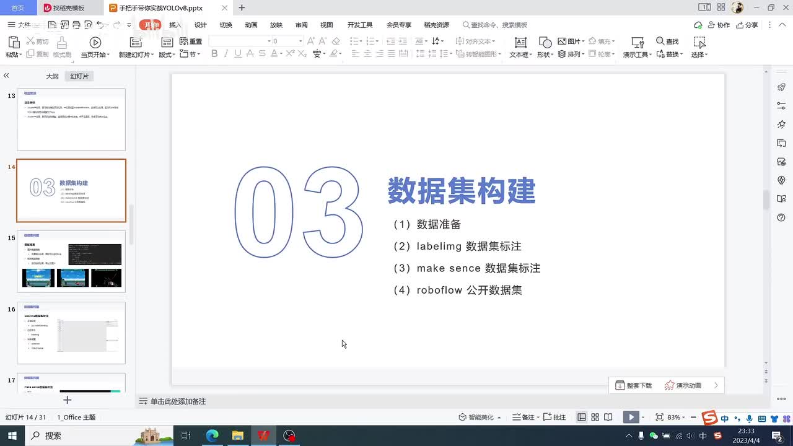Decrease font size with A- icon
This screenshot has width=793, height=446.
click(323, 41)
